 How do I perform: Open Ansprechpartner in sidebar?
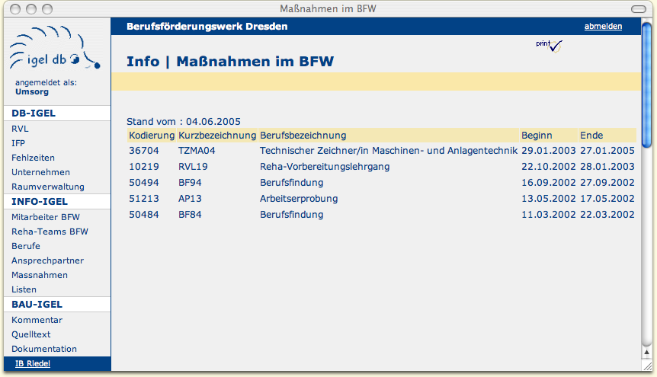coord(48,260)
